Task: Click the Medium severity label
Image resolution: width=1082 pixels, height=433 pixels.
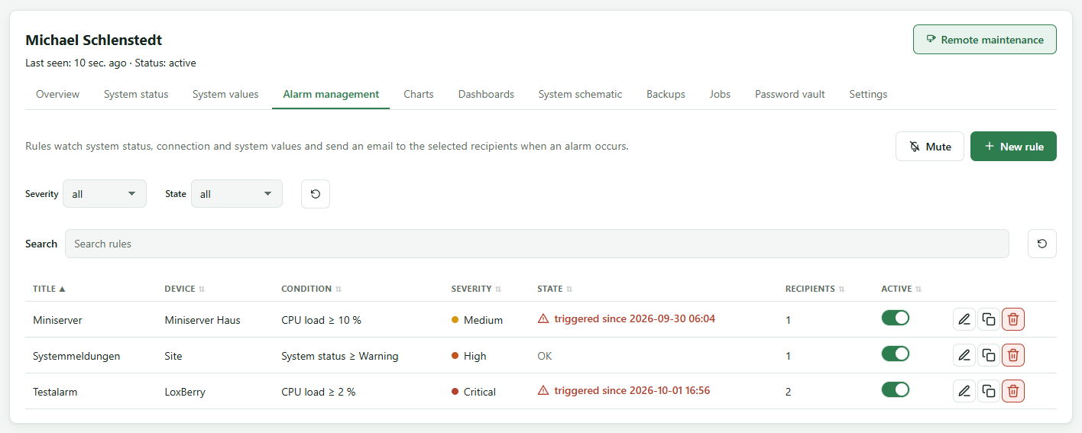Action: [483, 320]
